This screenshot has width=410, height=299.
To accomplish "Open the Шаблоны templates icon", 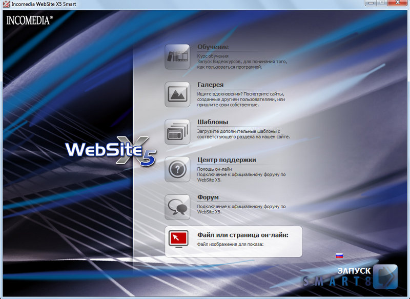I will pos(177,132).
